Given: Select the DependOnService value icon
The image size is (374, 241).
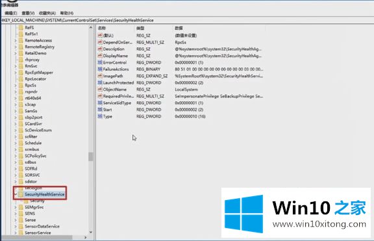Looking at the screenshot, I should 100,42.
